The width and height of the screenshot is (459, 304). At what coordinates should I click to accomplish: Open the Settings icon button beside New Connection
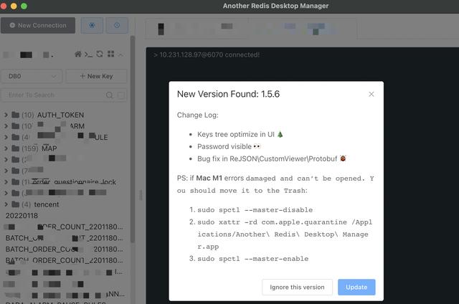pos(92,26)
